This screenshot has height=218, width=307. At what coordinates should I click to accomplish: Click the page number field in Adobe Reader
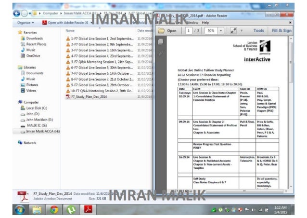tap(189, 31)
